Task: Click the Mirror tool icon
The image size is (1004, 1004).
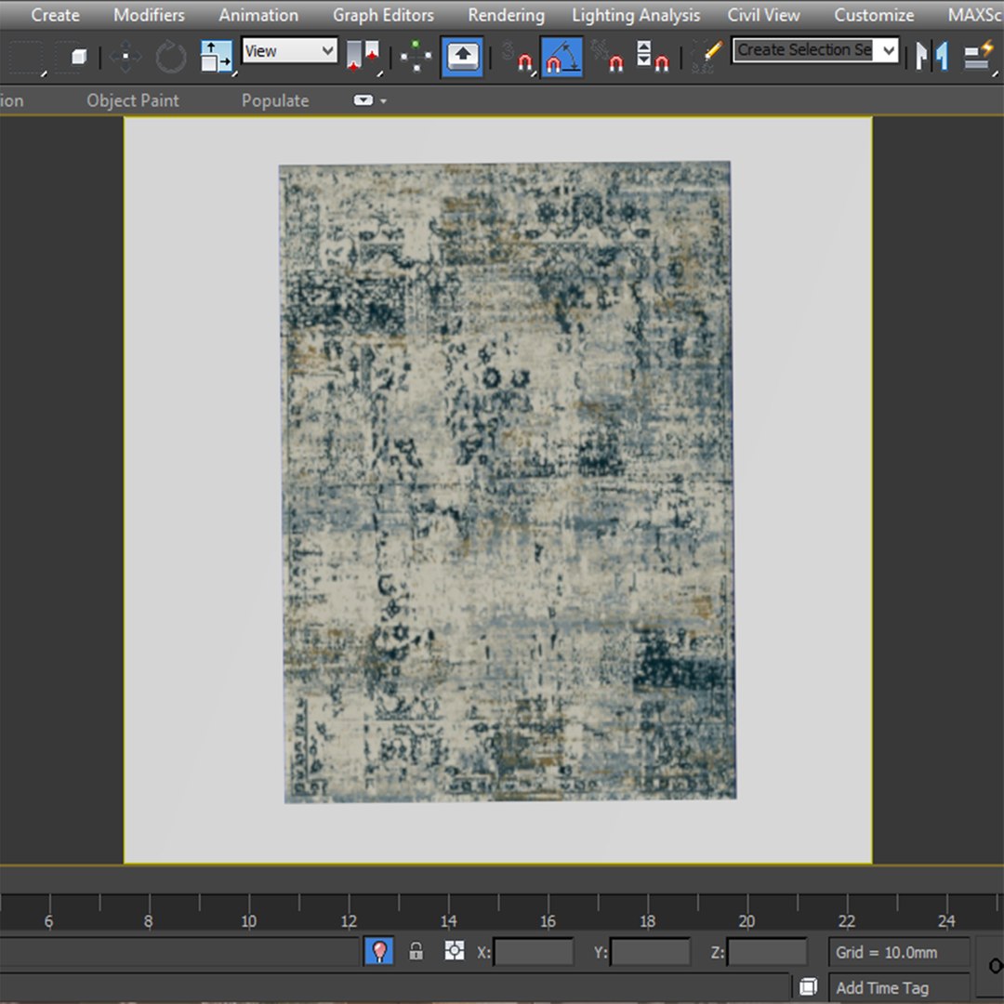Action: pyautogui.click(x=931, y=57)
